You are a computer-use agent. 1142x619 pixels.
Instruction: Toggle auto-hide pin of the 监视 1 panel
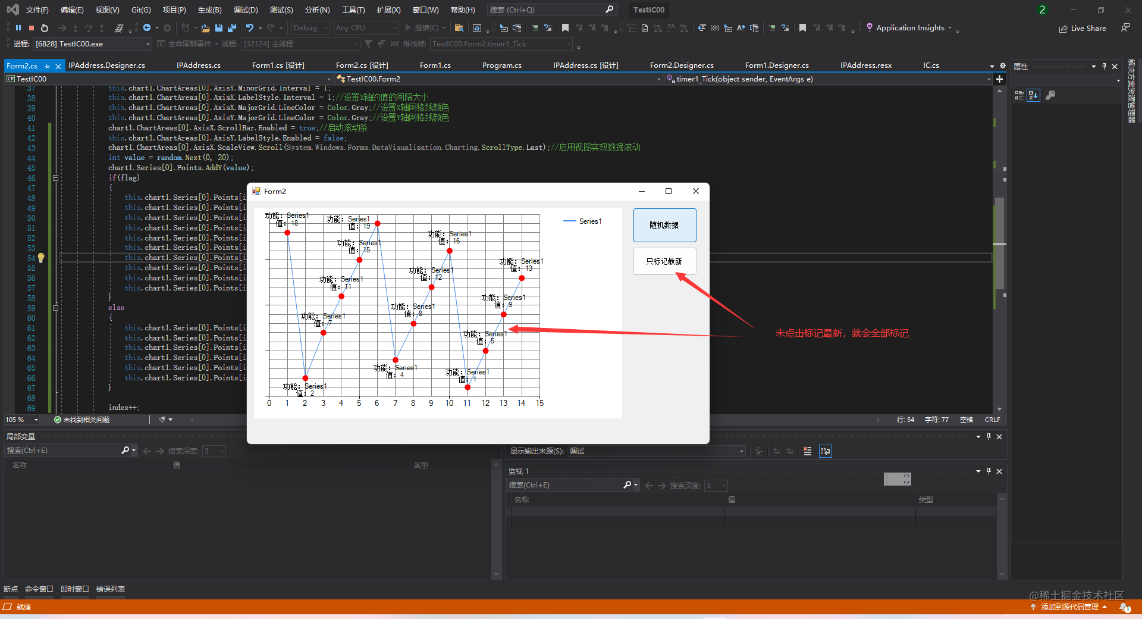989,471
